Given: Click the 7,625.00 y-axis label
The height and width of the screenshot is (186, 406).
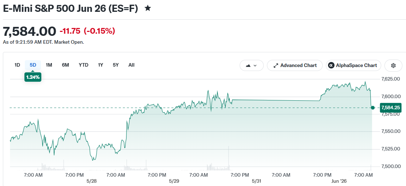Looking at the screenshot, I should click(391, 79).
